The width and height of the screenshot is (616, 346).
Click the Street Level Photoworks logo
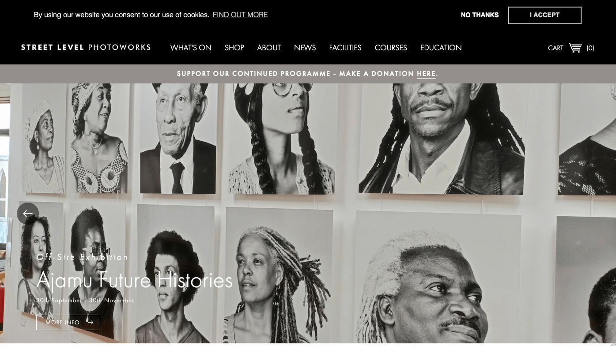coord(86,47)
